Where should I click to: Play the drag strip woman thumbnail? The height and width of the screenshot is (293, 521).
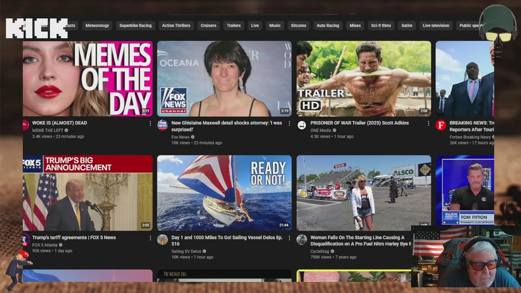click(x=364, y=193)
